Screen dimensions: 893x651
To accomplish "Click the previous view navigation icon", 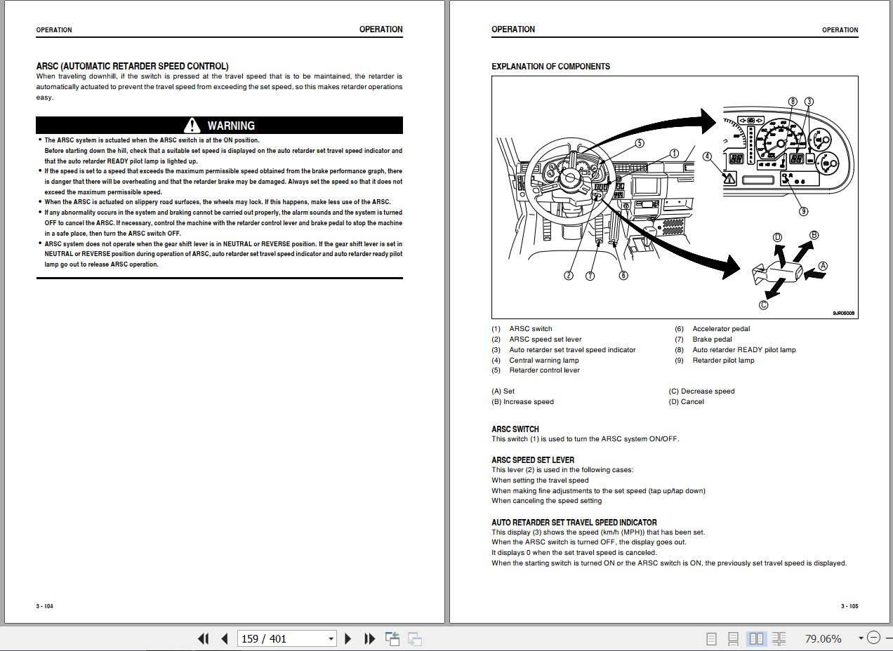I will pyautogui.click(x=392, y=638).
